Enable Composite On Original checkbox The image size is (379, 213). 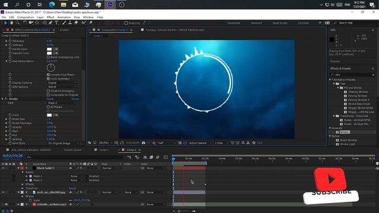pos(49,95)
